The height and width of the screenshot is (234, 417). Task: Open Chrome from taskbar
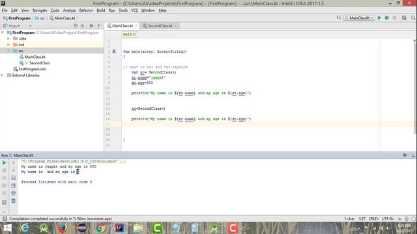click(100, 228)
